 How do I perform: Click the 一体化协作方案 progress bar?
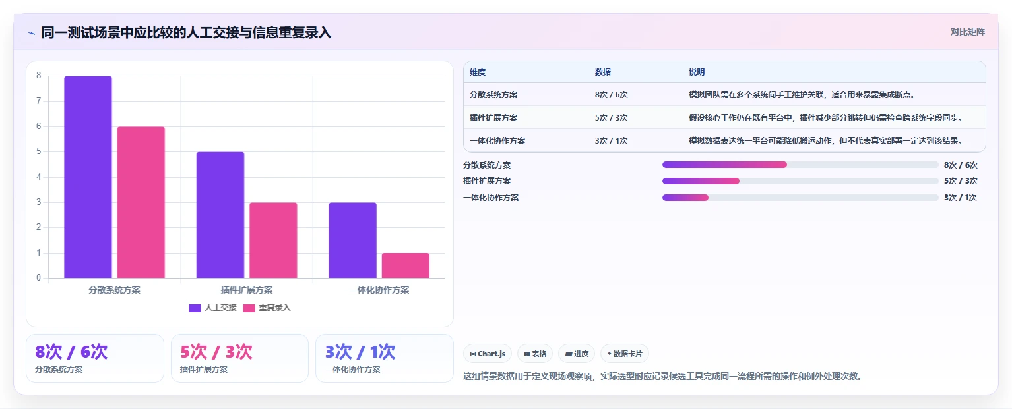pos(800,198)
